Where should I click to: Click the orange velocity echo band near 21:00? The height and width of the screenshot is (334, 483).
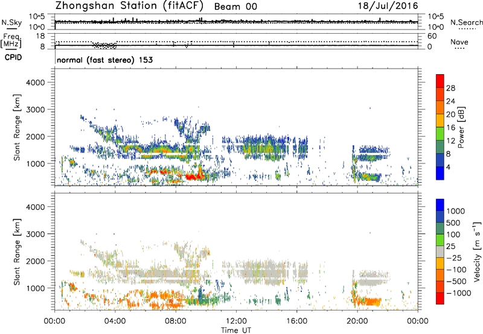[371, 301]
